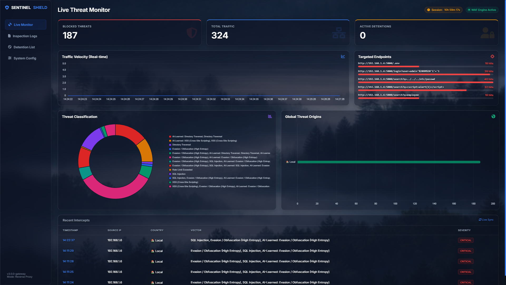Open the Live Monitor sidebar item
Image resolution: width=506 pixels, height=285 pixels.
(x=26, y=25)
